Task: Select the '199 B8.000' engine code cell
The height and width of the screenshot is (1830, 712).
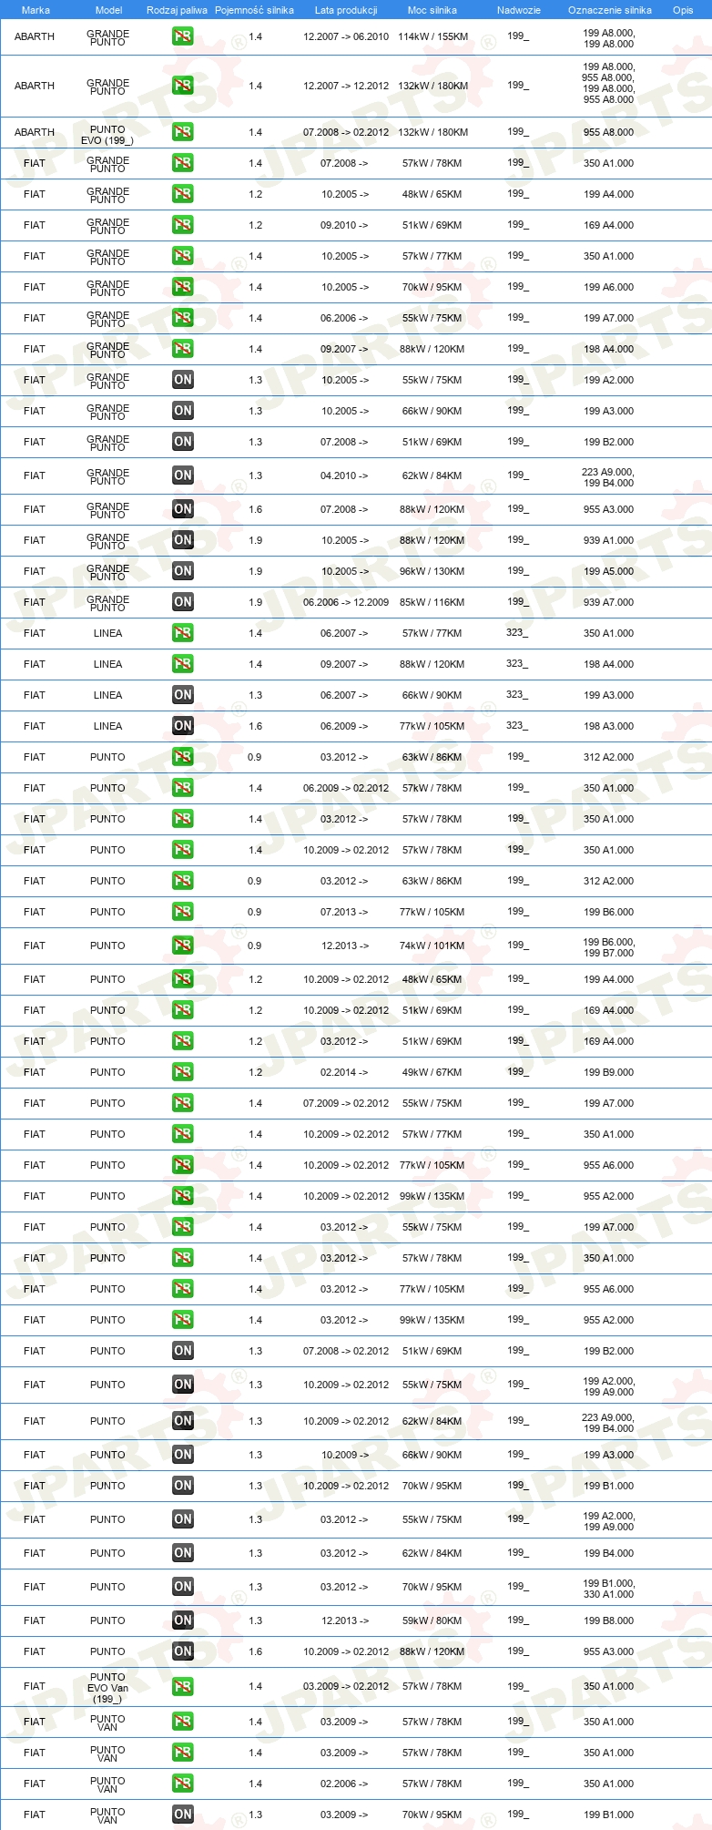Action: click(x=609, y=1620)
